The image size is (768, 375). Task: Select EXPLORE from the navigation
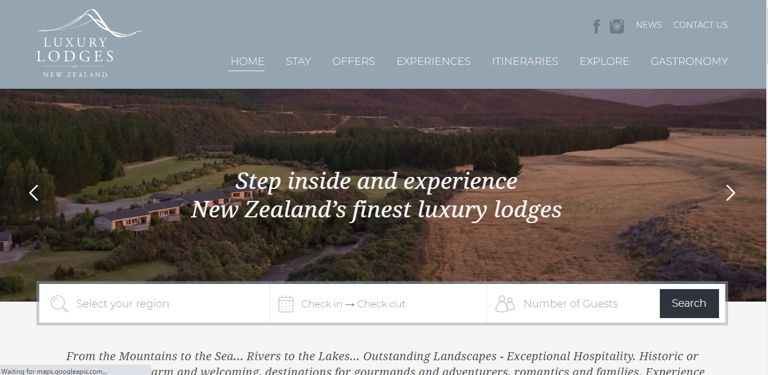coord(604,61)
